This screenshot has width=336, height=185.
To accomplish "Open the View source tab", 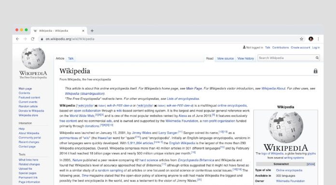I will 225,58.
